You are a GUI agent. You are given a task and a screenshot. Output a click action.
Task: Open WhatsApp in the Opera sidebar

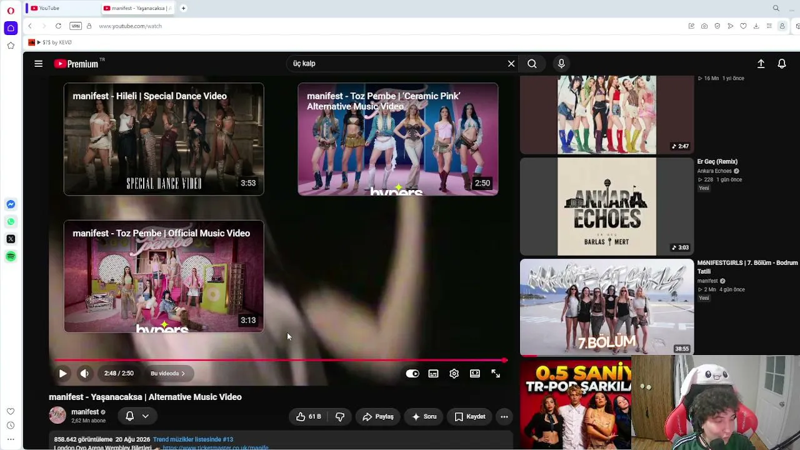point(11,222)
